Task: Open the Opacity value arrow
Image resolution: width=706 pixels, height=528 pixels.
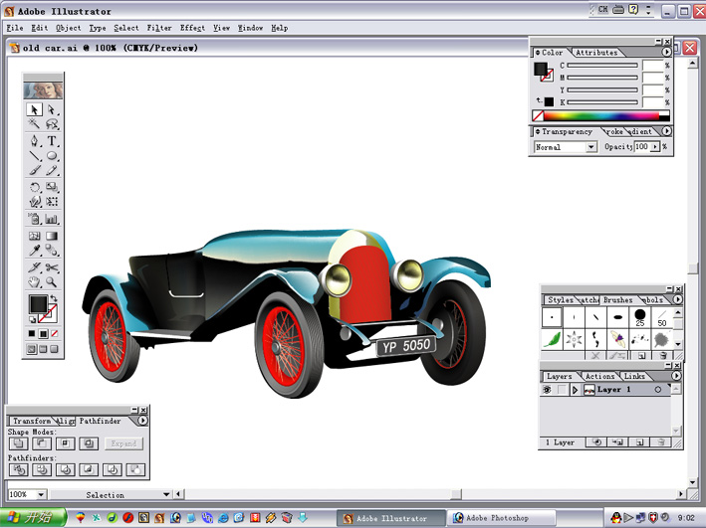Action: coord(654,146)
